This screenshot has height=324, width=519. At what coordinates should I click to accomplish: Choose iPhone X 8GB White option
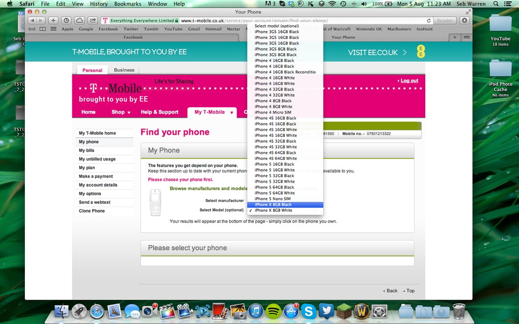(x=285, y=210)
